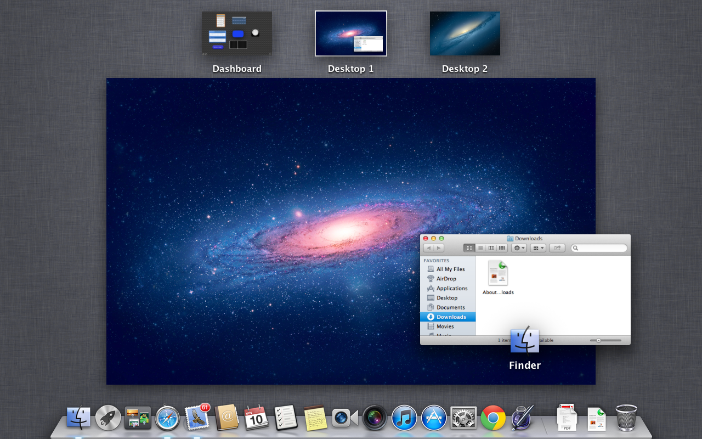Open Calendar icon showing Nov 10
This screenshot has height=439, width=702.
pyautogui.click(x=256, y=418)
